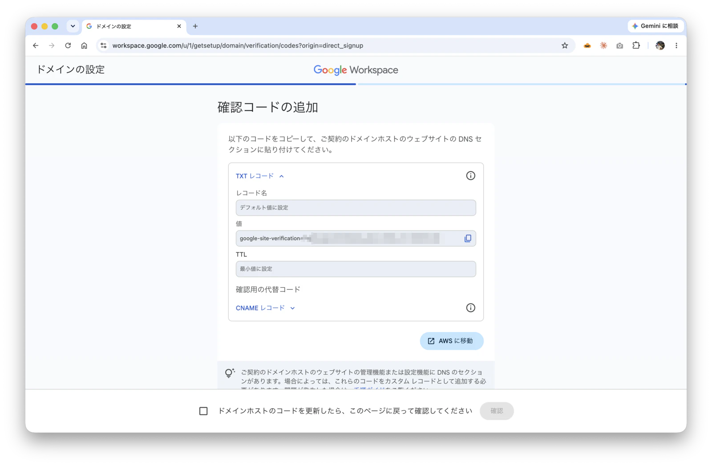Click the TTL field 最小値に設定
This screenshot has width=712, height=466.
356,269
